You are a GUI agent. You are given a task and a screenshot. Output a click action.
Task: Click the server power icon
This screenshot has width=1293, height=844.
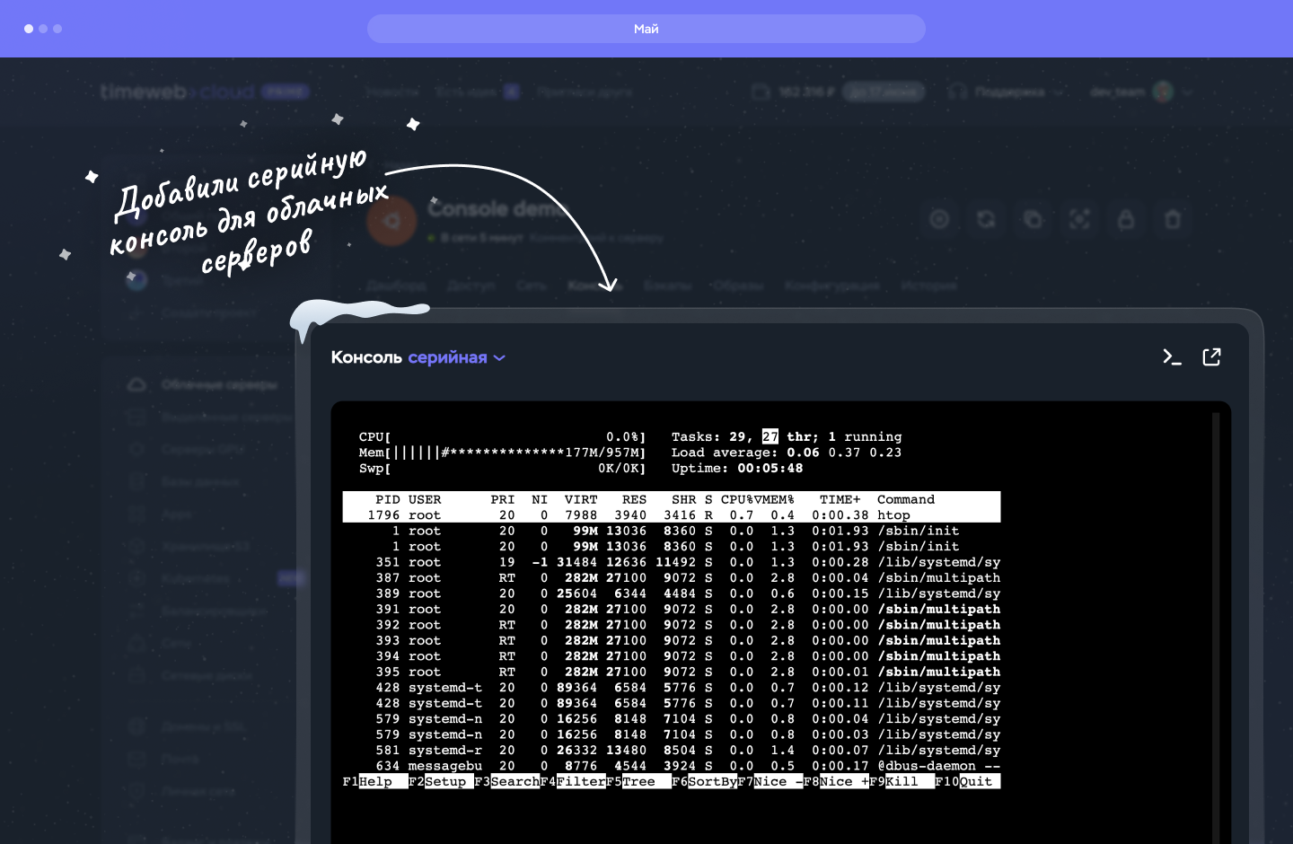click(x=939, y=219)
